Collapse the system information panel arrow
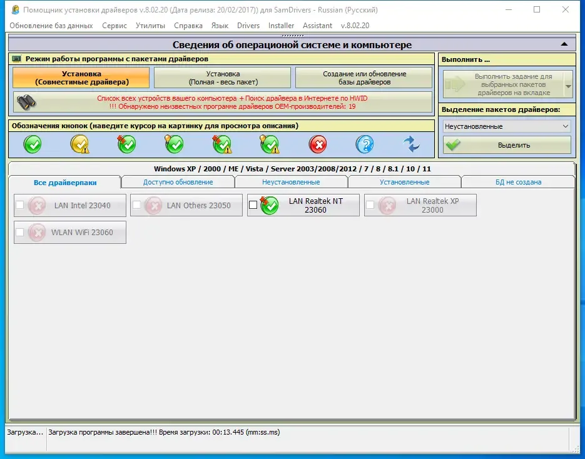 (x=564, y=44)
